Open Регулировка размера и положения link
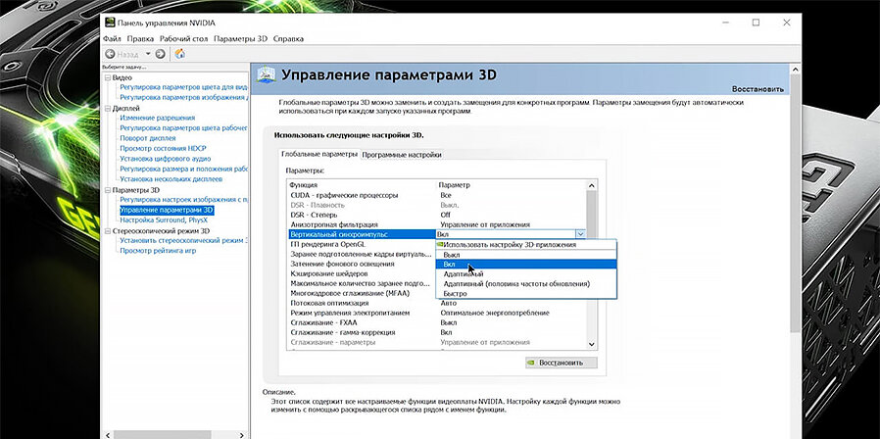 (183, 169)
